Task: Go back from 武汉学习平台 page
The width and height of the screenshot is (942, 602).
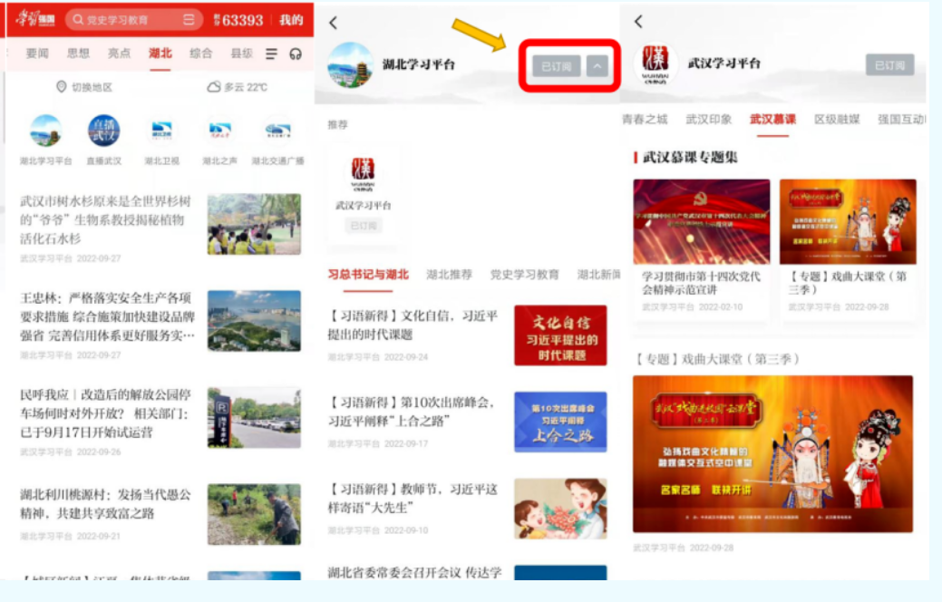Action: (x=638, y=22)
